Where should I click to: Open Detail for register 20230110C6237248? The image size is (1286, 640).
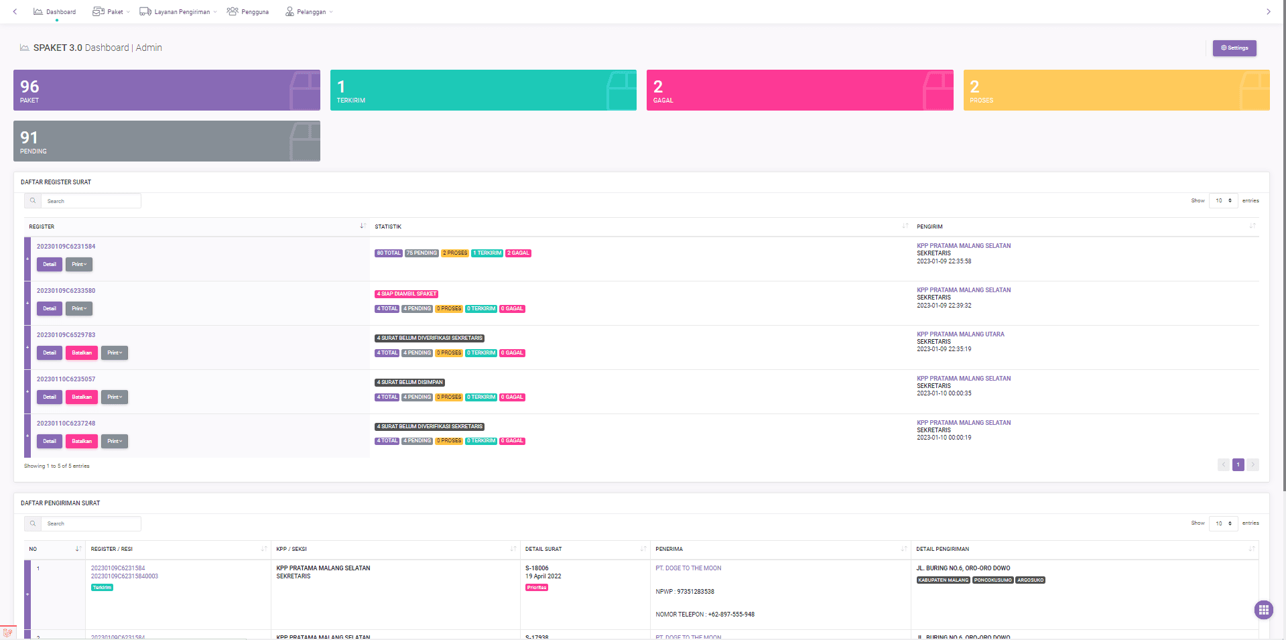(50, 442)
